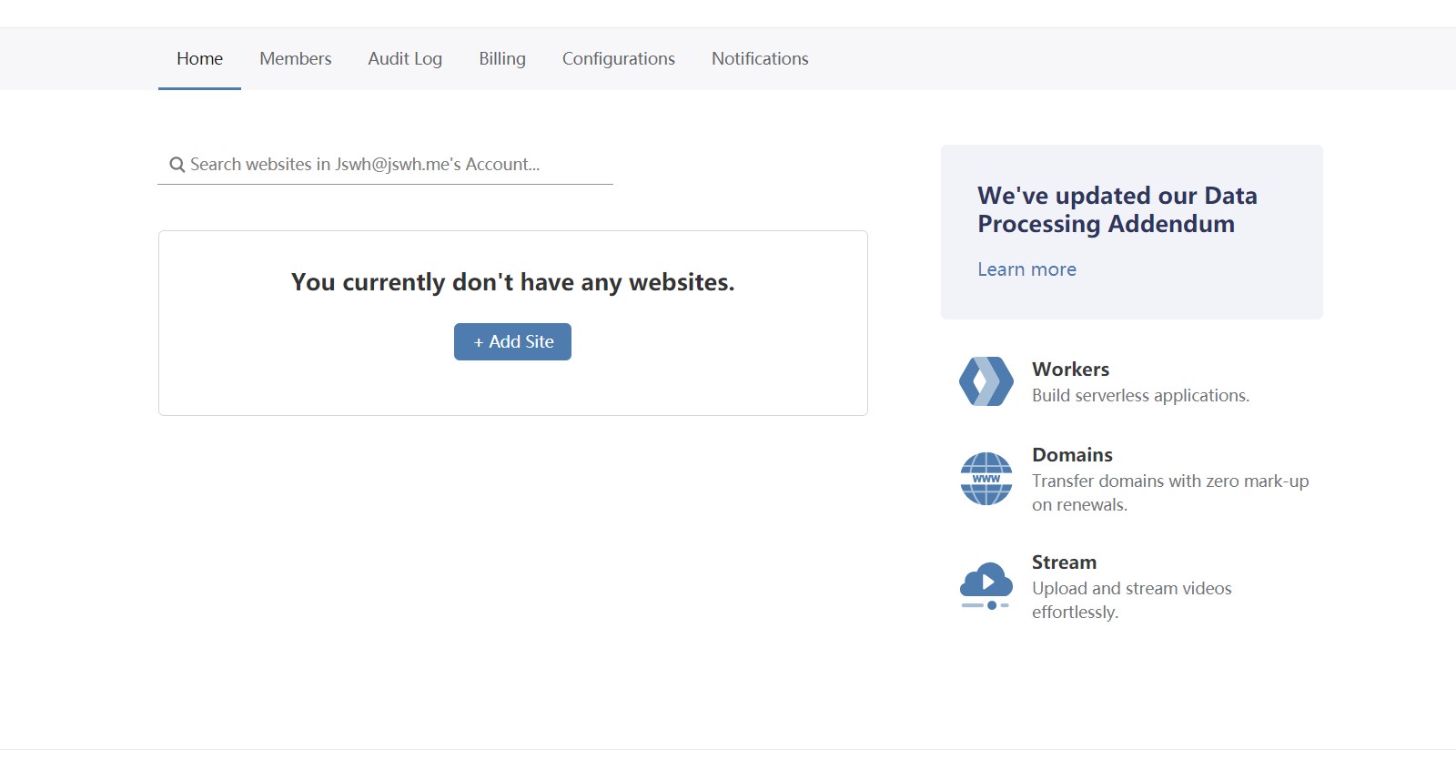The width and height of the screenshot is (1456, 770).
Task: Click 'You currently don't have any websites.' text
Action: [512, 283]
